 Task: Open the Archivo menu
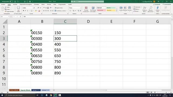pyautogui.click(x=3, y=5)
